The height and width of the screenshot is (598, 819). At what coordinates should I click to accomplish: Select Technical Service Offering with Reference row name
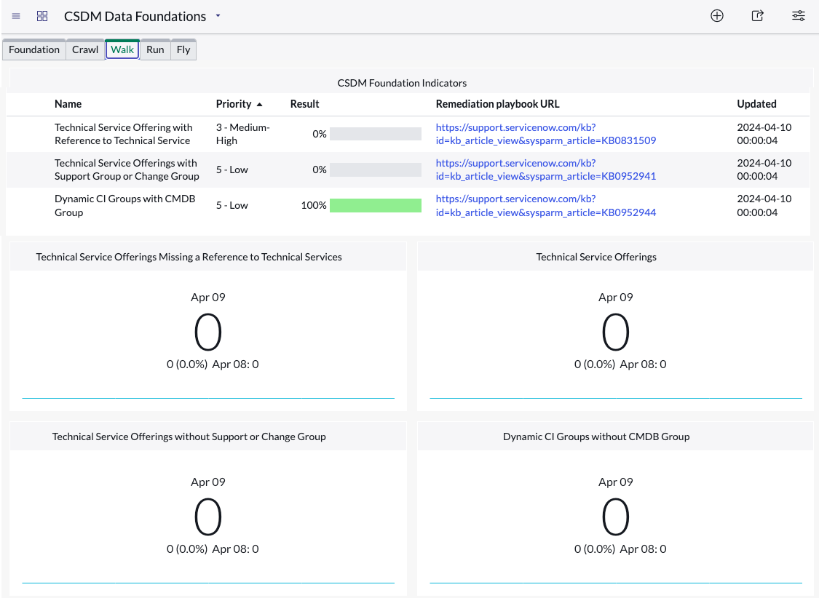[x=124, y=134]
